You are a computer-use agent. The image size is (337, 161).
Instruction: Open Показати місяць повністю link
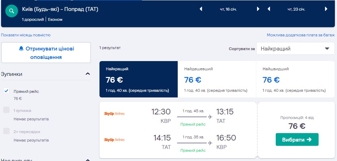pos(26,35)
